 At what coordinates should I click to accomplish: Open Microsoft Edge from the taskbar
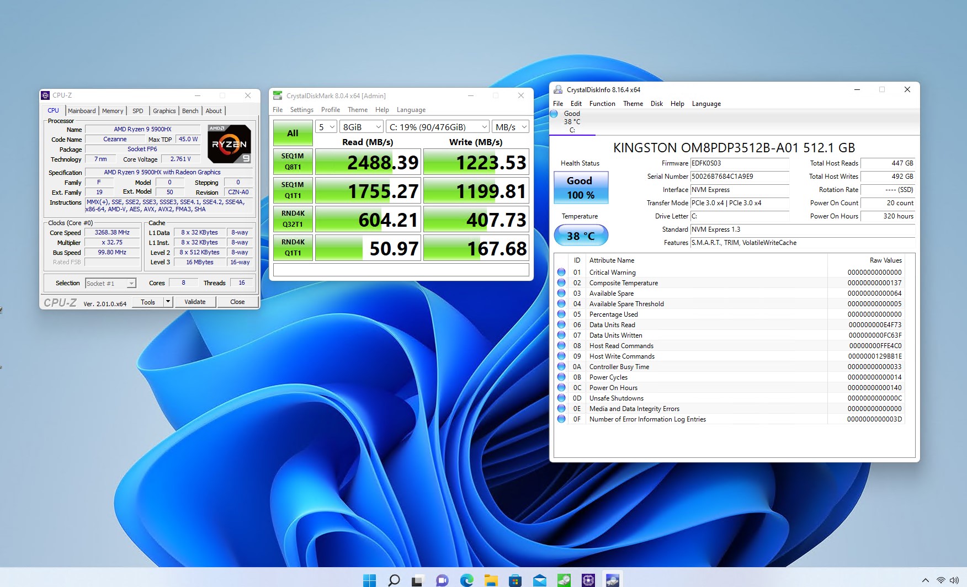click(x=467, y=580)
